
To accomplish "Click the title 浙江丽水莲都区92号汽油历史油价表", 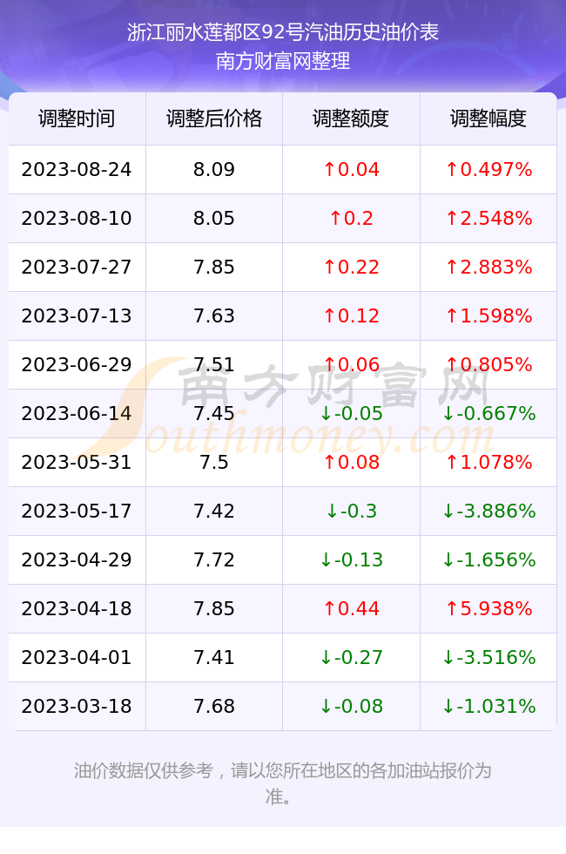I will [283, 32].
